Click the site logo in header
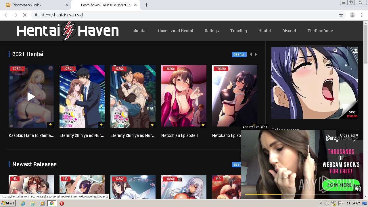 [68, 31]
